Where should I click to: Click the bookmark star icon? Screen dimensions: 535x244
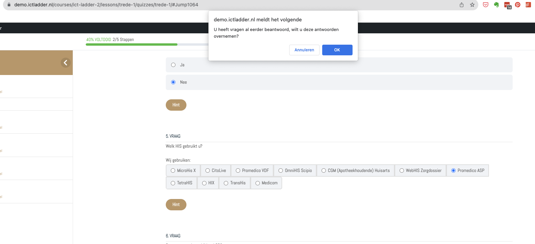pyautogui.click(x=472, y=5)
